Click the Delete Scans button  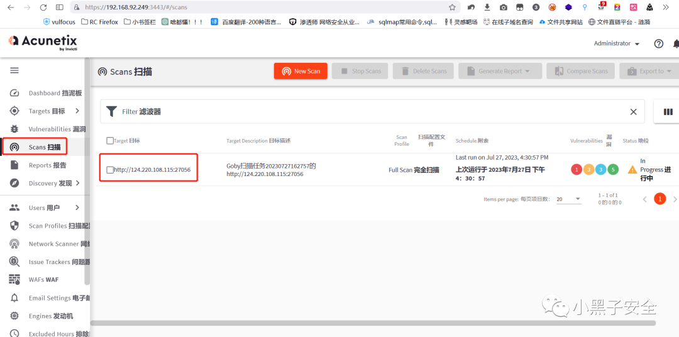pyautogui.click(x=423, y=71)
